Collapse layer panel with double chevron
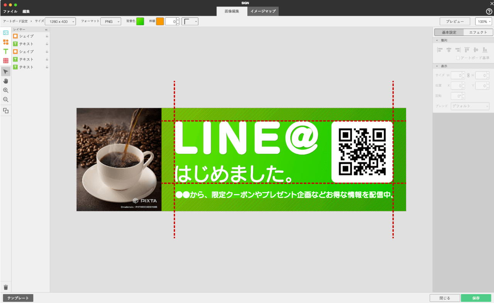Image resolution: width=494 pixels, height=303 pixels. tap(46, 29)
